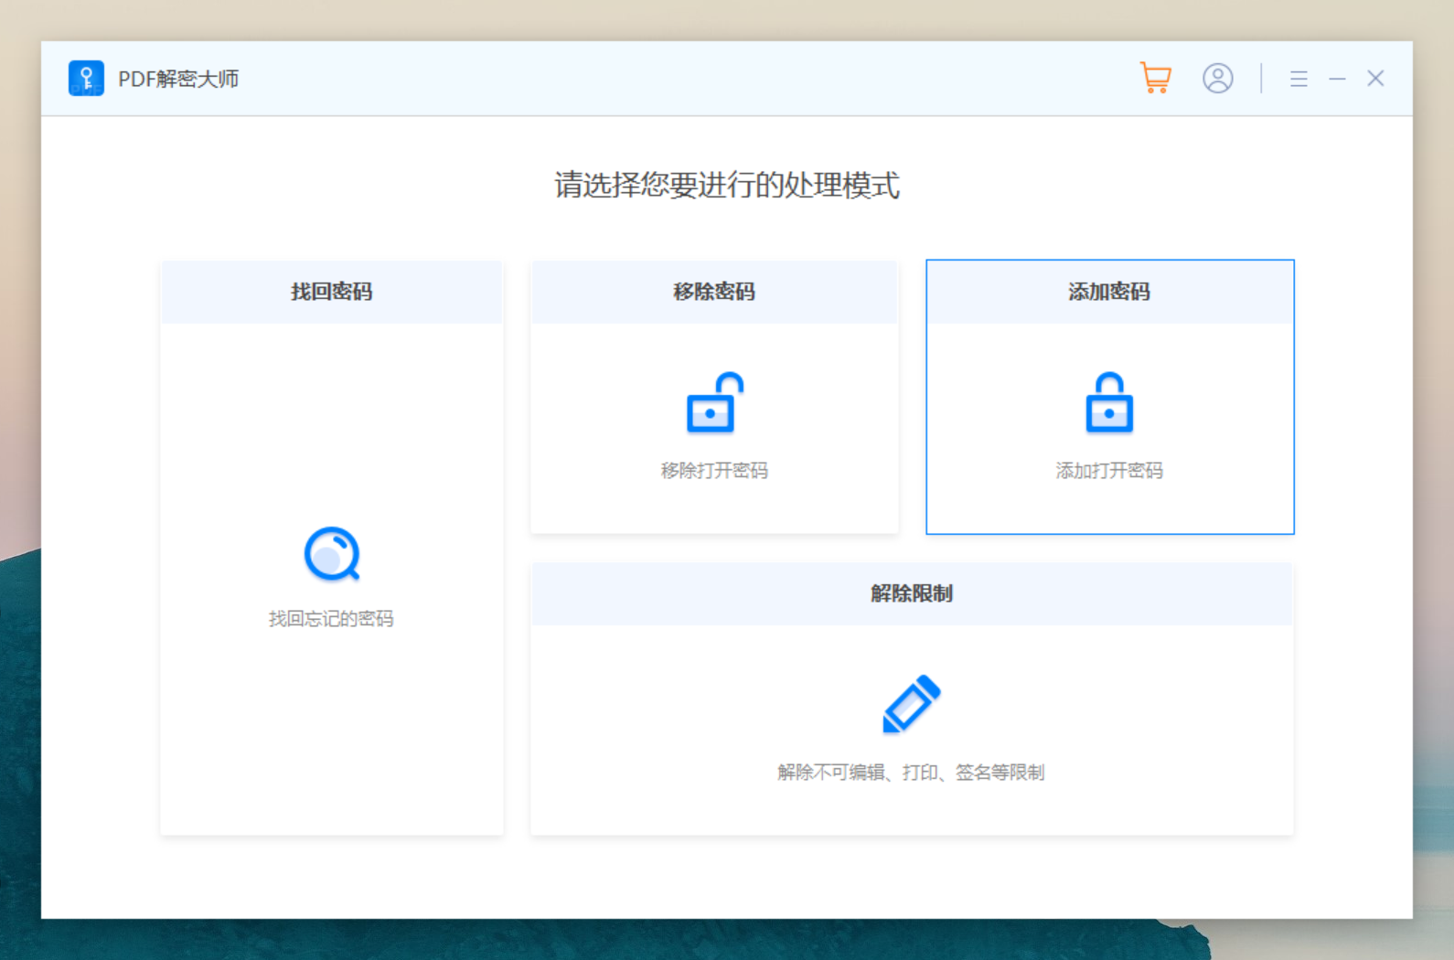Click the PDF解密大师 app logo icon
1454x960 pixels.
(86, 79)
